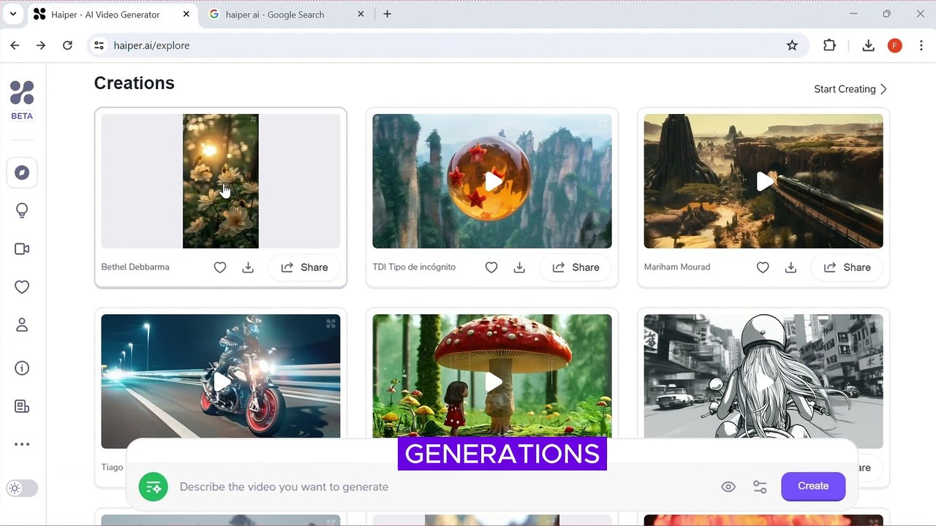Play the canyon train video
The height and width of the screenshot is (526, 936).
click(763, 181)
